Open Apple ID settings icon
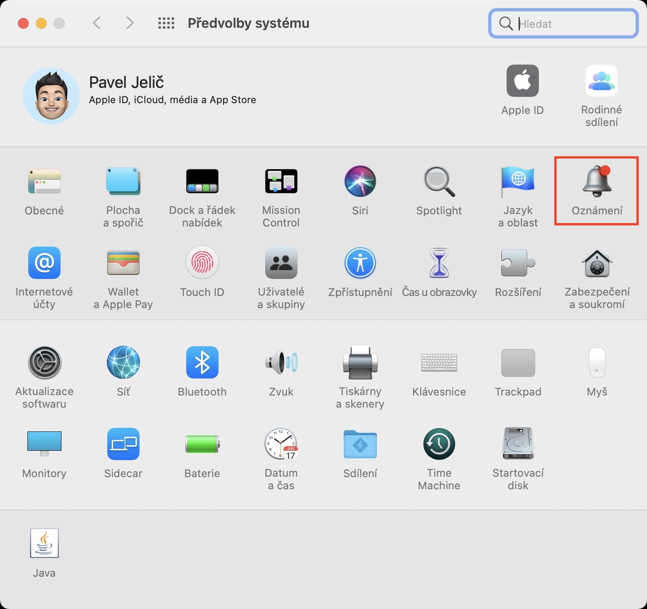Screen dimensions: 647x609 523,81
